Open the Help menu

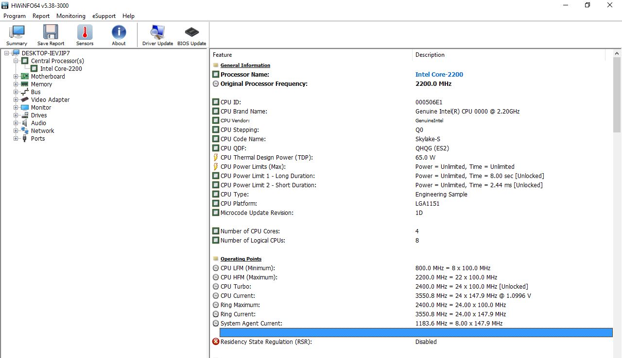pyautogui.click(x=128, y=16)
